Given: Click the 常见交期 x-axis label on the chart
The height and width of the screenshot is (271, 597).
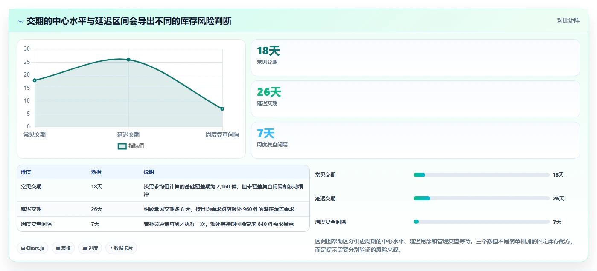Looking at the screenshot, I should coord(35,134).
